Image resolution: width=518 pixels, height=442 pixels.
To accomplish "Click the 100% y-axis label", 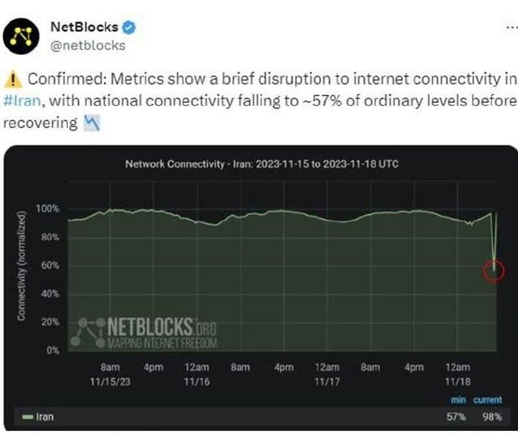I will coord(47,209).
